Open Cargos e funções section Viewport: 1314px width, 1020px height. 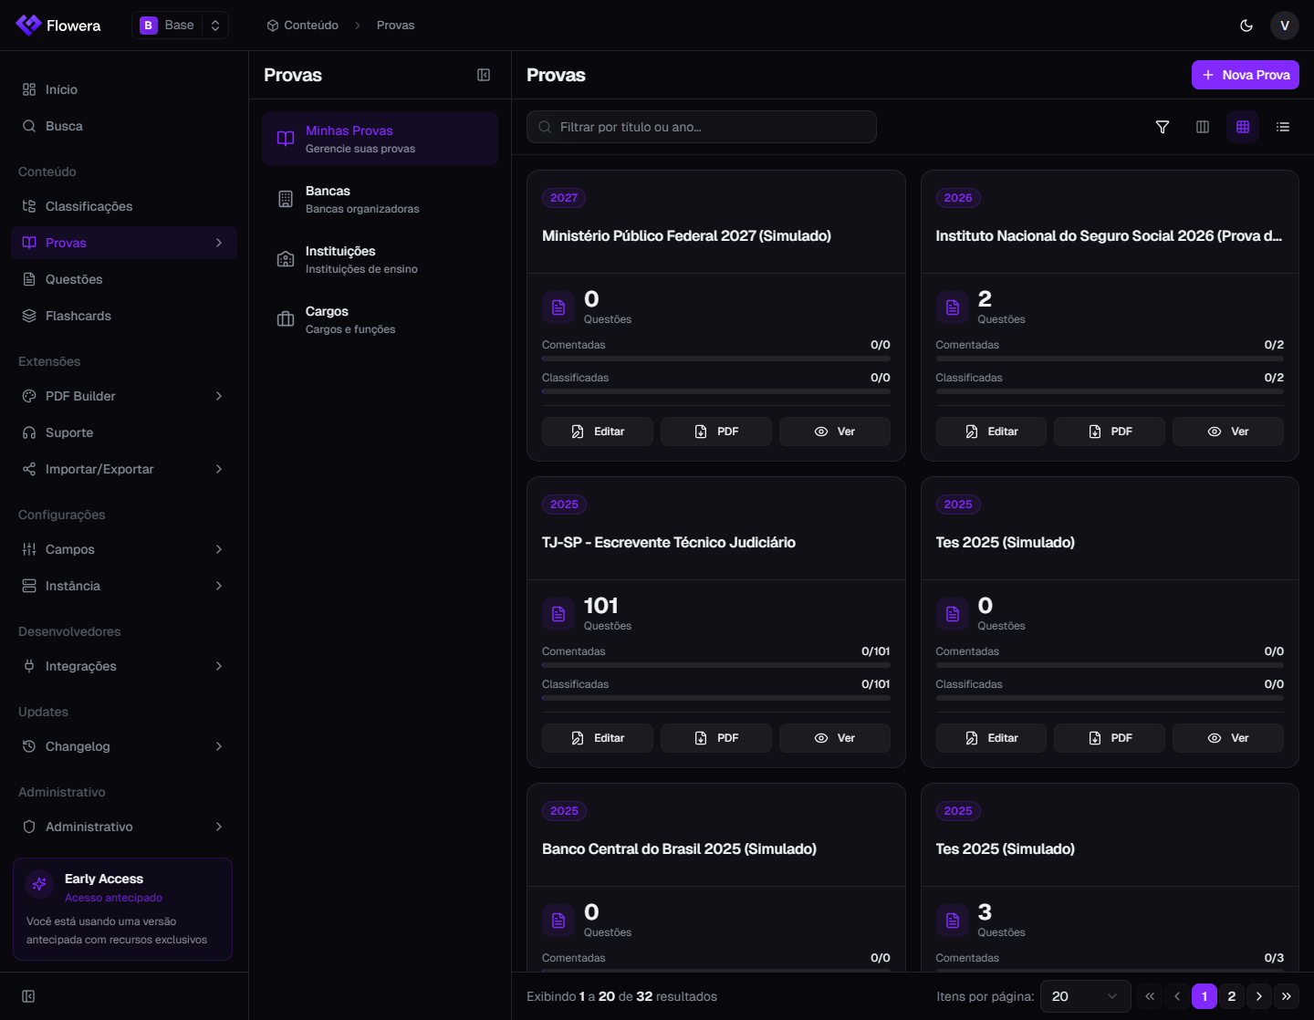coord(380,319)
